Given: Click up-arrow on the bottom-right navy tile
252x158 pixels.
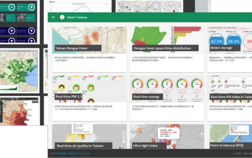Looking at the screenshot, I should point(31,40).
